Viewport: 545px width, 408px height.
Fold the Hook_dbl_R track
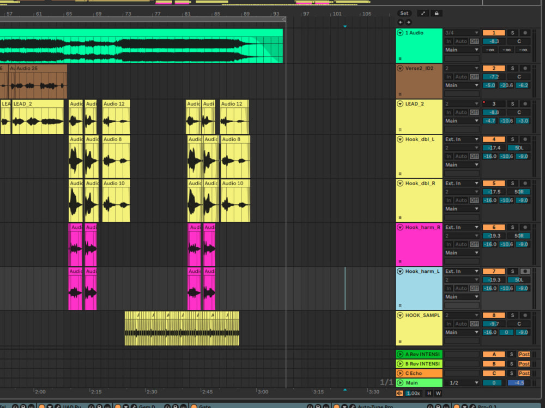coord(400,183)
